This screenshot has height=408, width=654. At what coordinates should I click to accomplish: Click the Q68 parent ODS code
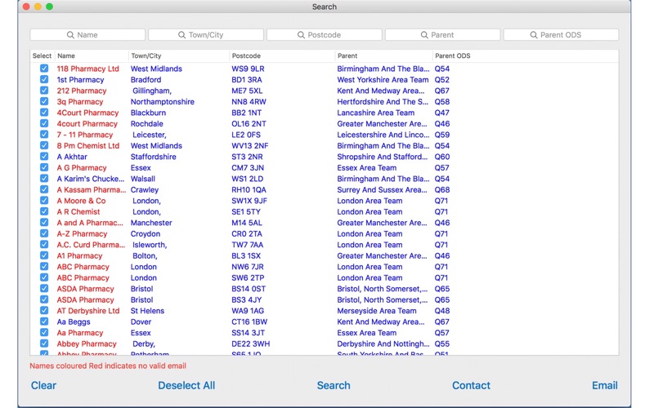point(442,189)
